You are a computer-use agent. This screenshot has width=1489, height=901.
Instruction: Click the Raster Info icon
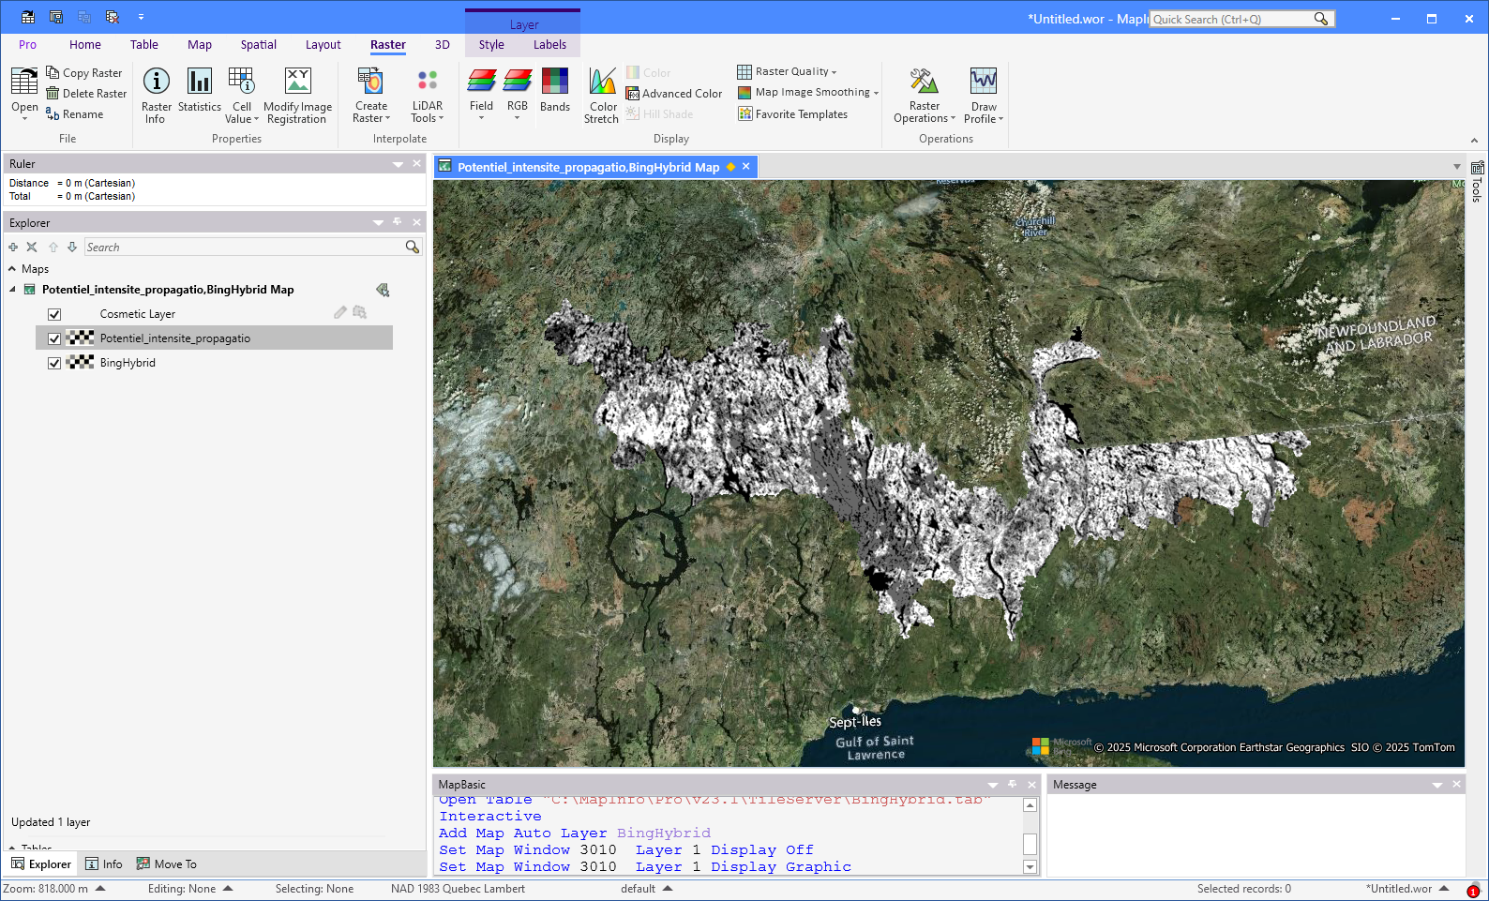[156, 83]
